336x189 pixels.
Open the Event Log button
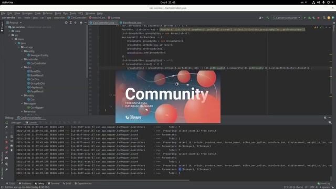(x=324, y=183)
